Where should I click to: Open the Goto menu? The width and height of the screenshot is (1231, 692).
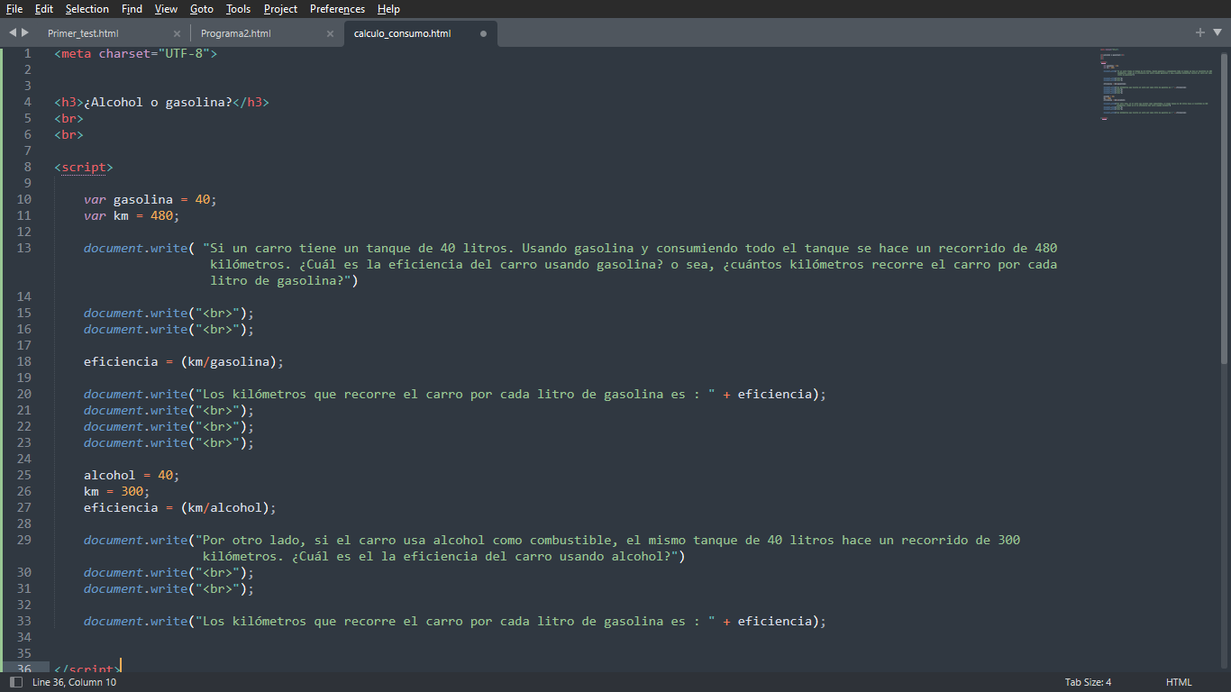pyautogui.click(x=202, y=9)
